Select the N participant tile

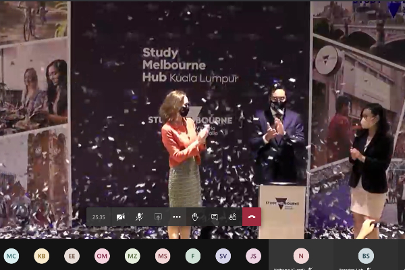301,254
